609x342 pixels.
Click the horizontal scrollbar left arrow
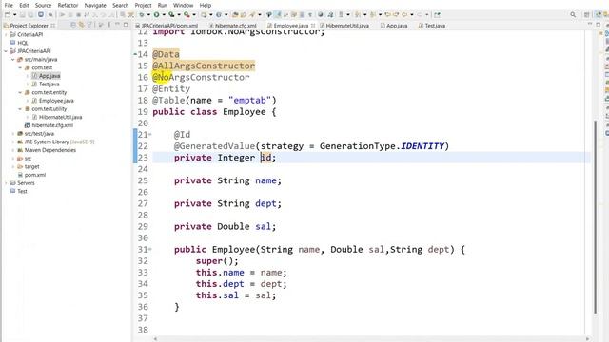click(x=155, y=338)
